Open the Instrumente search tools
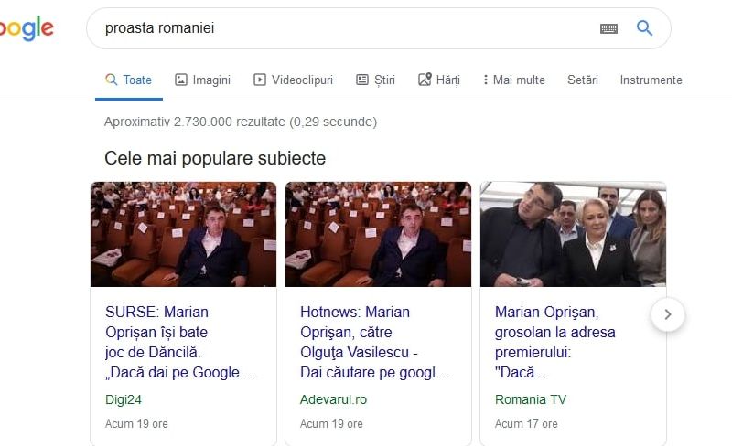The width and height of the screenshot is (732, 446). pyautogui.click(x=651, y=80)
